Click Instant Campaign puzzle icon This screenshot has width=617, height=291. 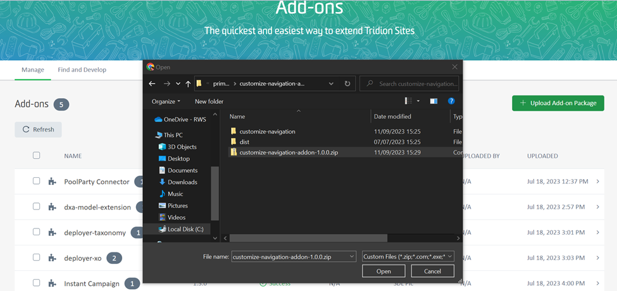(x=52, y=283)
